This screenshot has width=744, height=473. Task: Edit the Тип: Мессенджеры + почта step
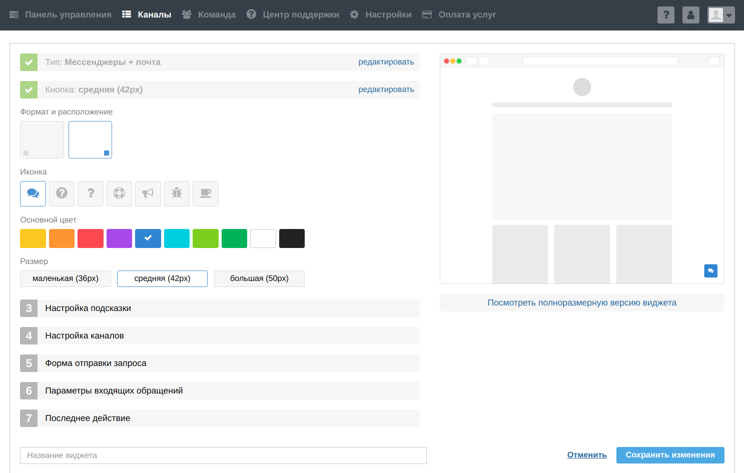coord(386,62)
